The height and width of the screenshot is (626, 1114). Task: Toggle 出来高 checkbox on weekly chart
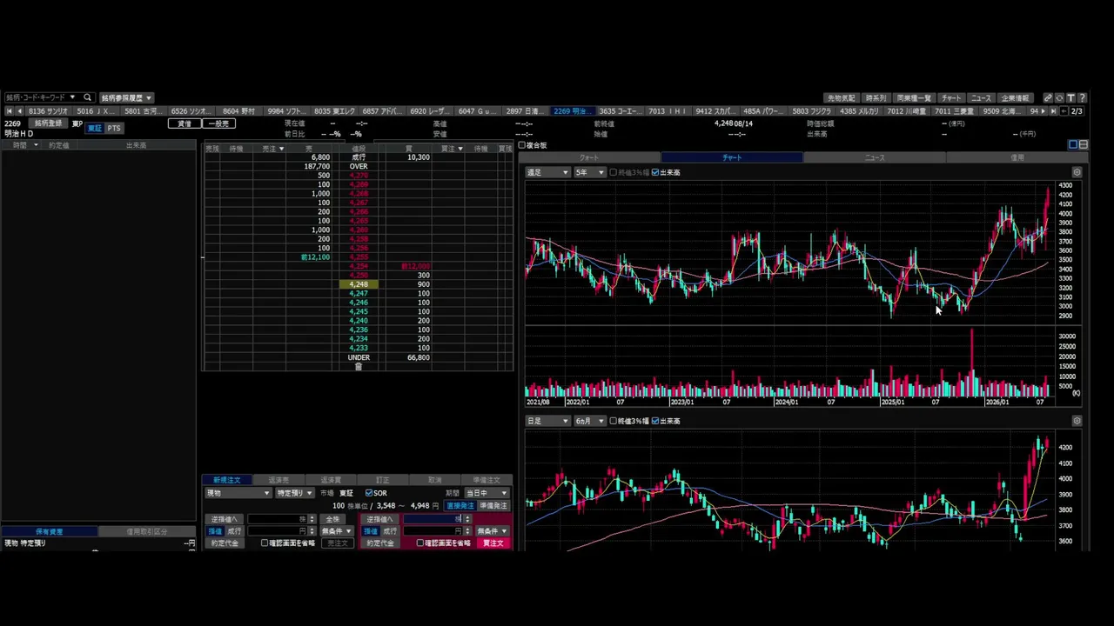point(655,172)
